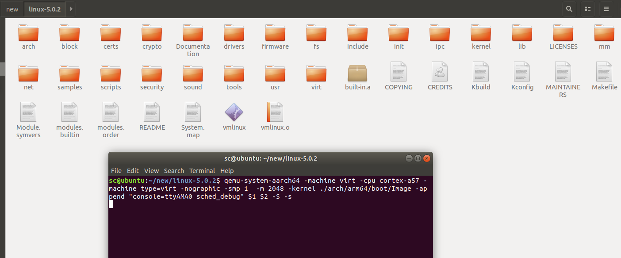Open the Terminal menu in terminal
This screenshot has height=258, width=621.
click(202, 171)
